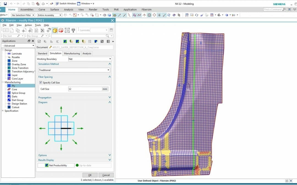Click the checkmark box icon above the Document field
Viewport: 297px width, 185px height.
(x=39, y=41)
